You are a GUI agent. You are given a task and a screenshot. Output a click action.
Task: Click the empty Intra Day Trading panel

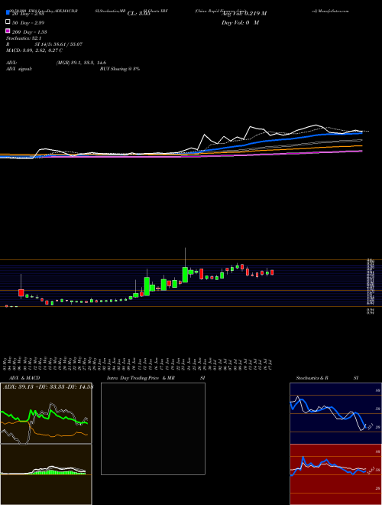pos(153,428)
